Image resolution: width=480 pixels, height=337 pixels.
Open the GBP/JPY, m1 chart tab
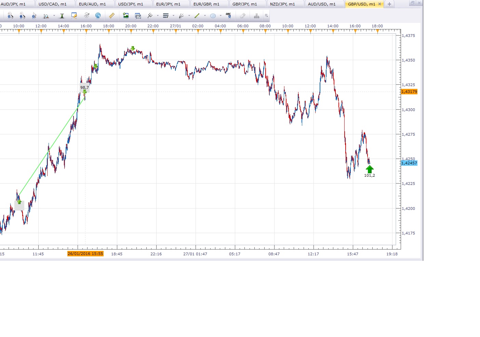pos(245,4)
